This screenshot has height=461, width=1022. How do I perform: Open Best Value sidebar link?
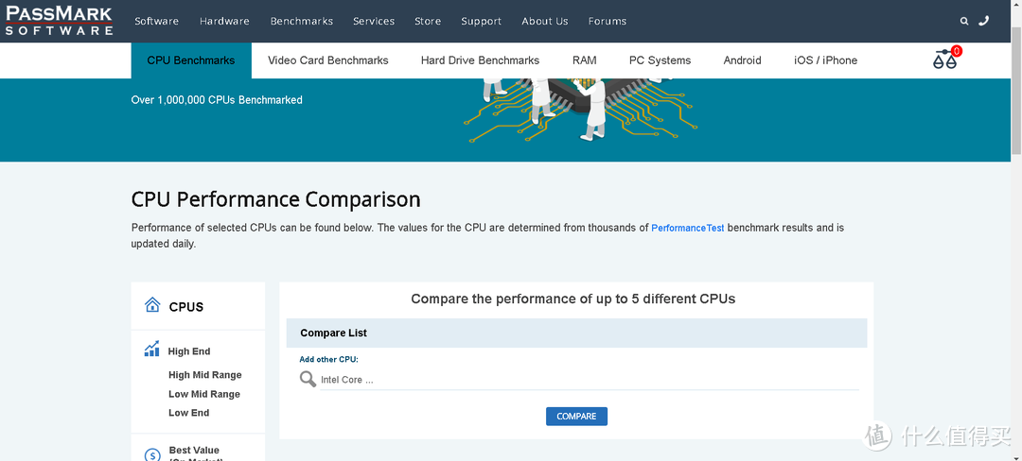pos(194,450)
